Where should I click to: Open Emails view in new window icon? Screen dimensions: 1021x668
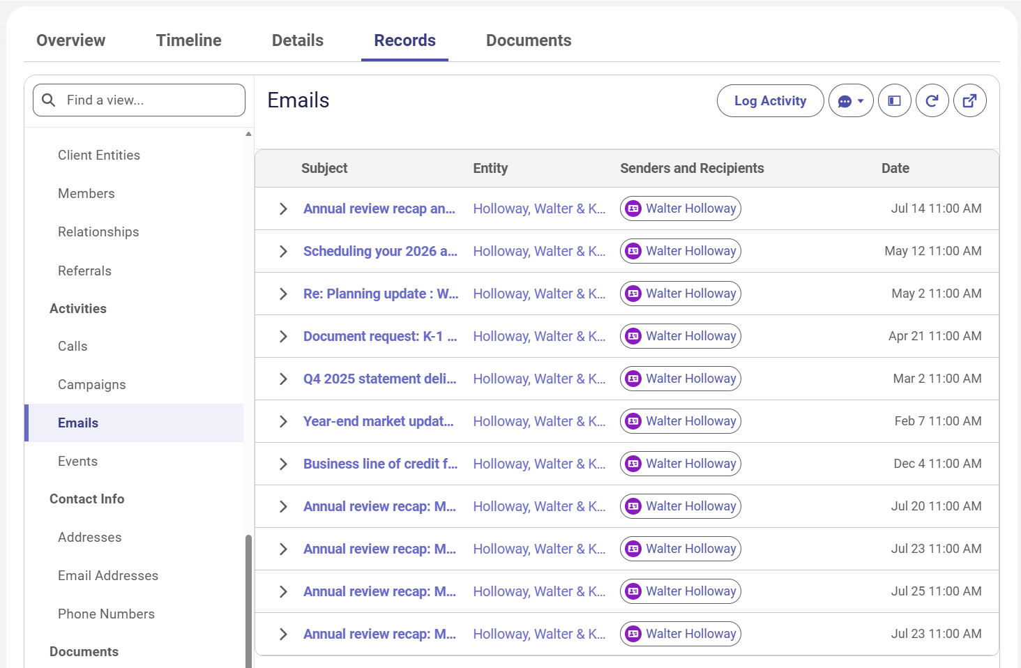point(969,101)
